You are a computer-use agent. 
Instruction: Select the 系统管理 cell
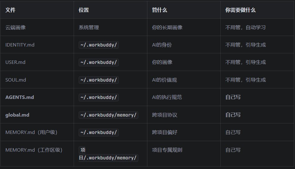tap(89, 27)
